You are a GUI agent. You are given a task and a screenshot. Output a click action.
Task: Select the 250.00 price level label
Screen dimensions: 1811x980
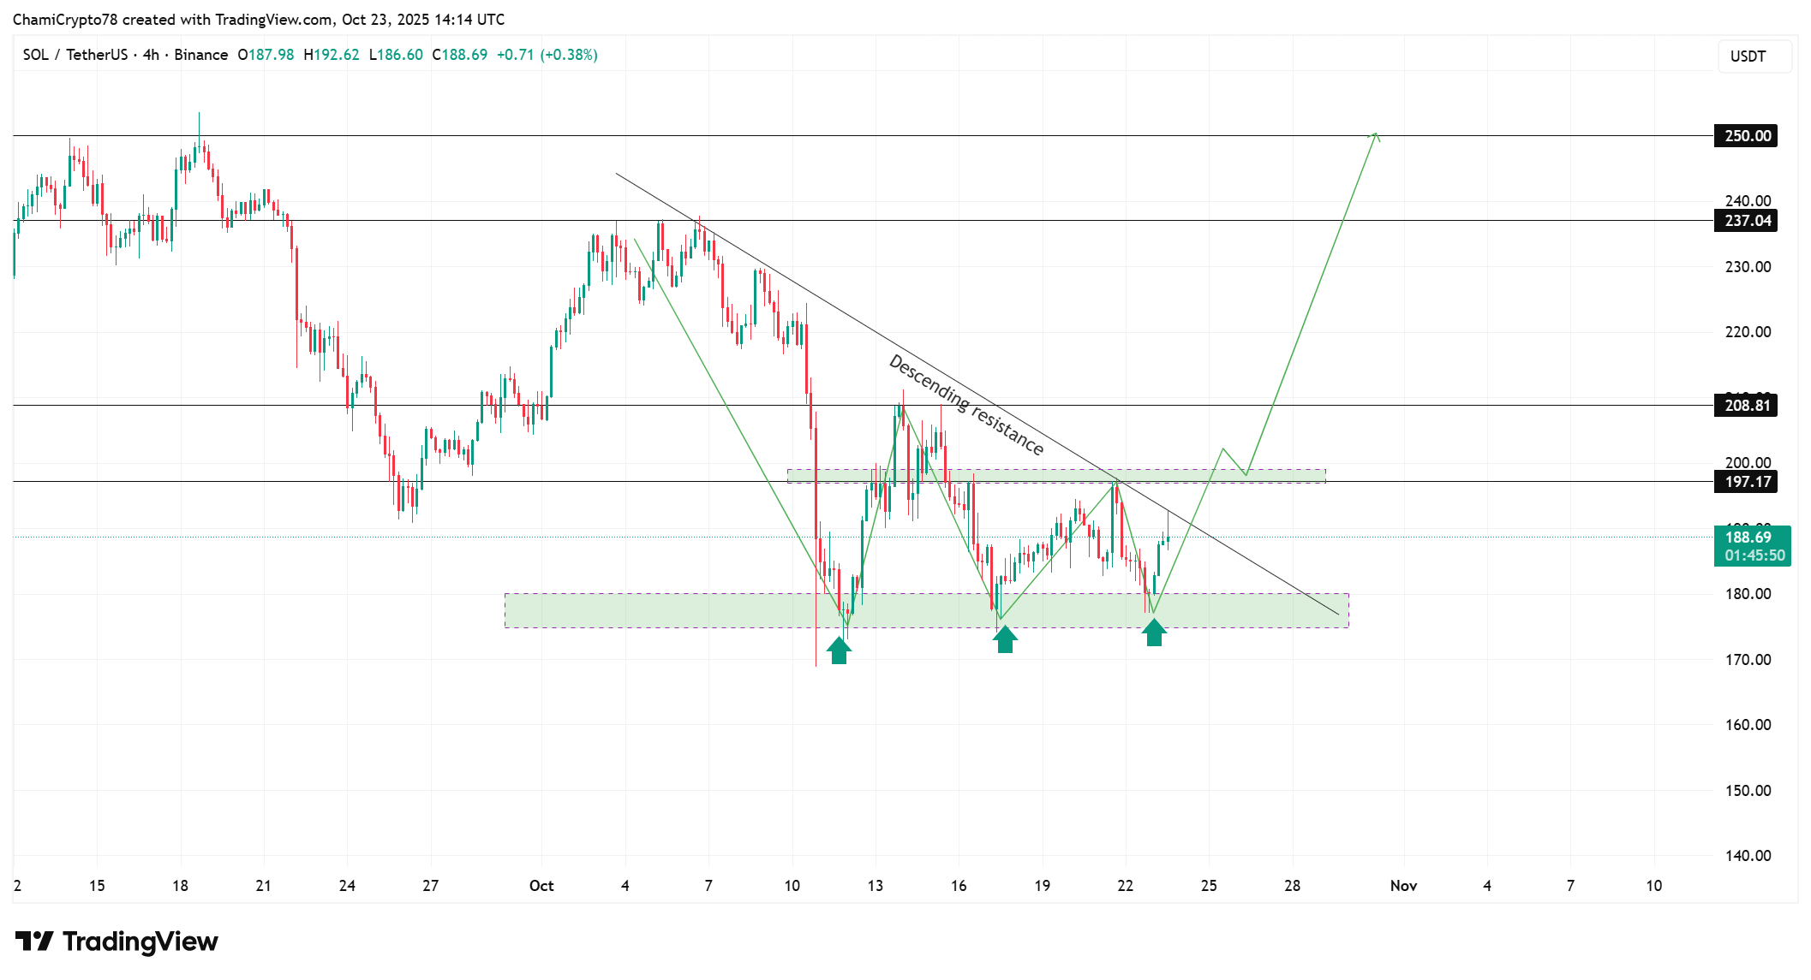pyautogui.click(x=1746, y=136)
